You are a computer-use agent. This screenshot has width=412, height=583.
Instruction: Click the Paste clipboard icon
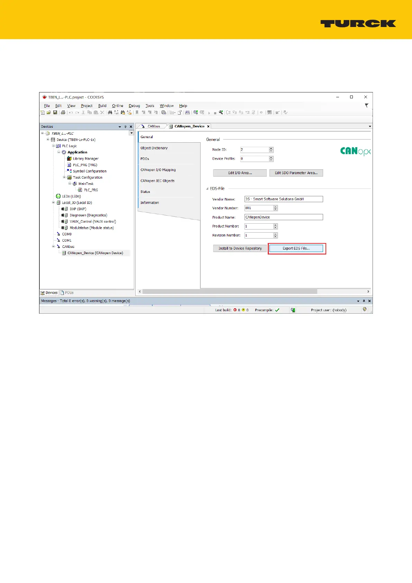96,113
